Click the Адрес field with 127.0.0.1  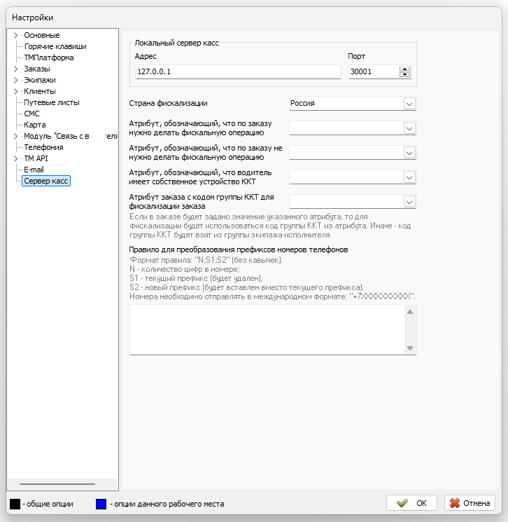coord(238,71)
